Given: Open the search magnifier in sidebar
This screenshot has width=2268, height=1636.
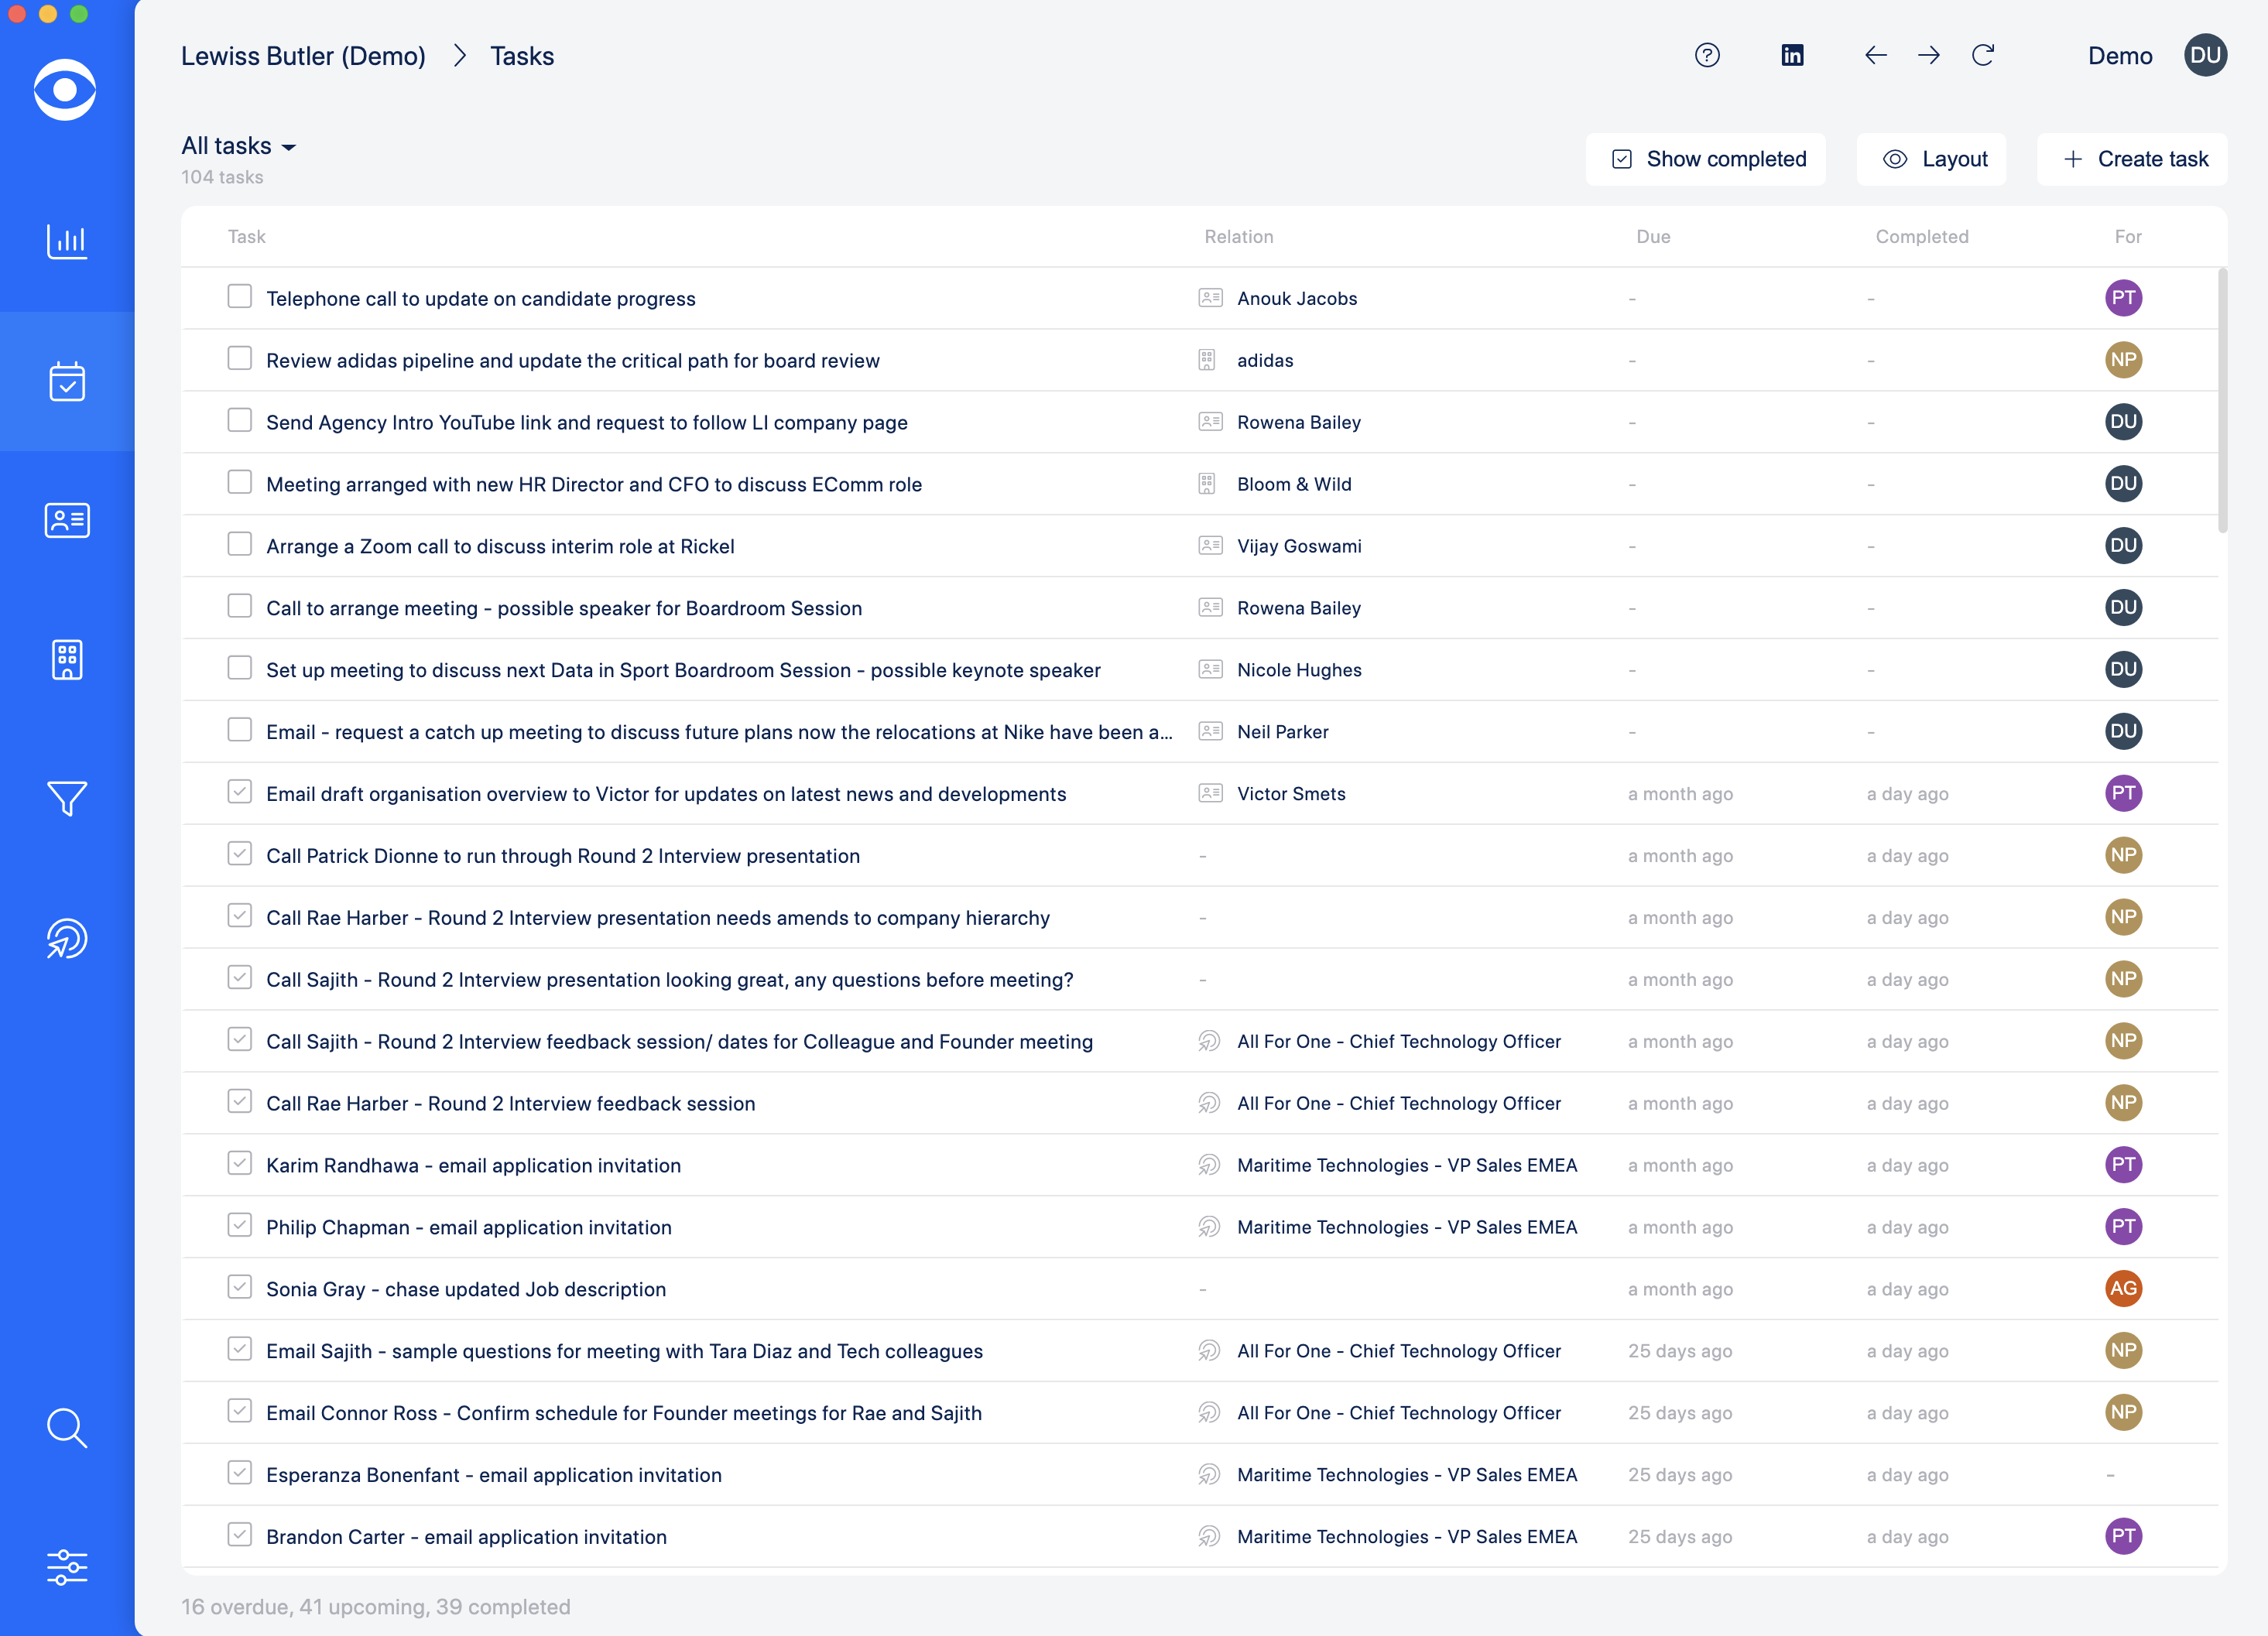Looking at the screenshot, I should tap(67, 1428).
